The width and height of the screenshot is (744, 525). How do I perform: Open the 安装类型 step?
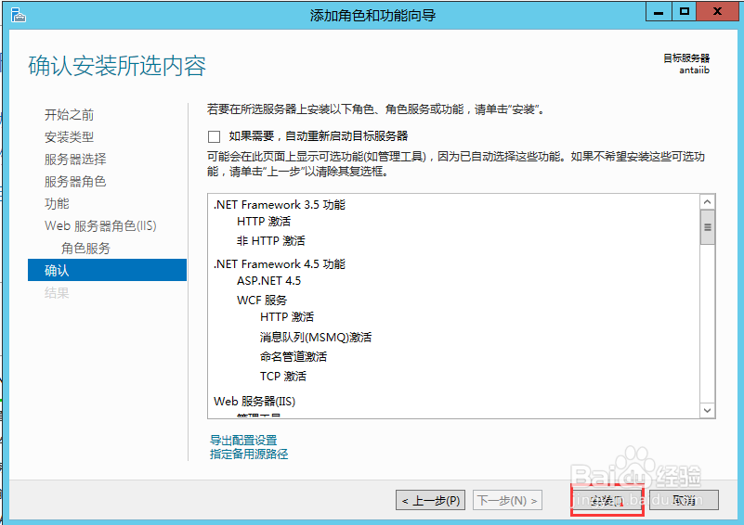click(x=70, y=137)
